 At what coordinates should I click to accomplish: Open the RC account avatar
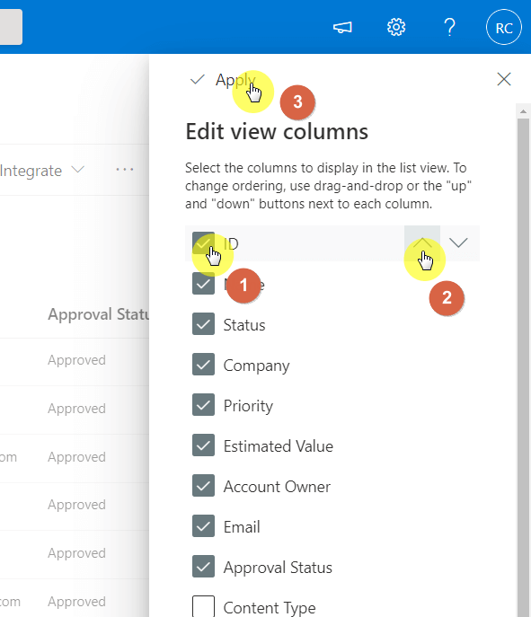coord(504,28)
